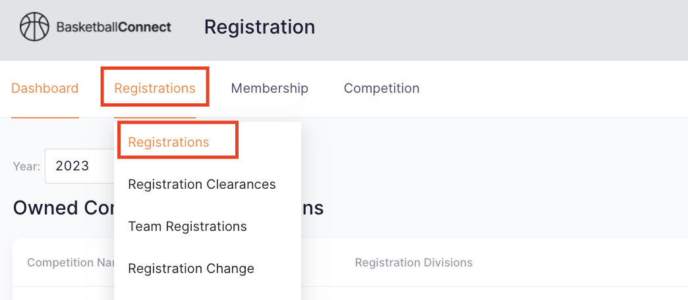Open the highlighted Registrations top navigation tab
The image size is (688, 300).
click(154, 88)
